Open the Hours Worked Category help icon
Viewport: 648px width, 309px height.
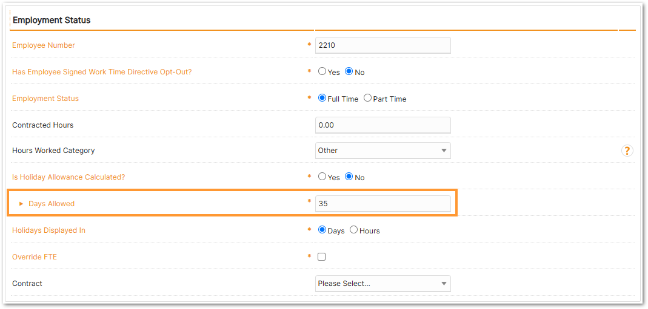pyautogui.click(x=627, y=151)
